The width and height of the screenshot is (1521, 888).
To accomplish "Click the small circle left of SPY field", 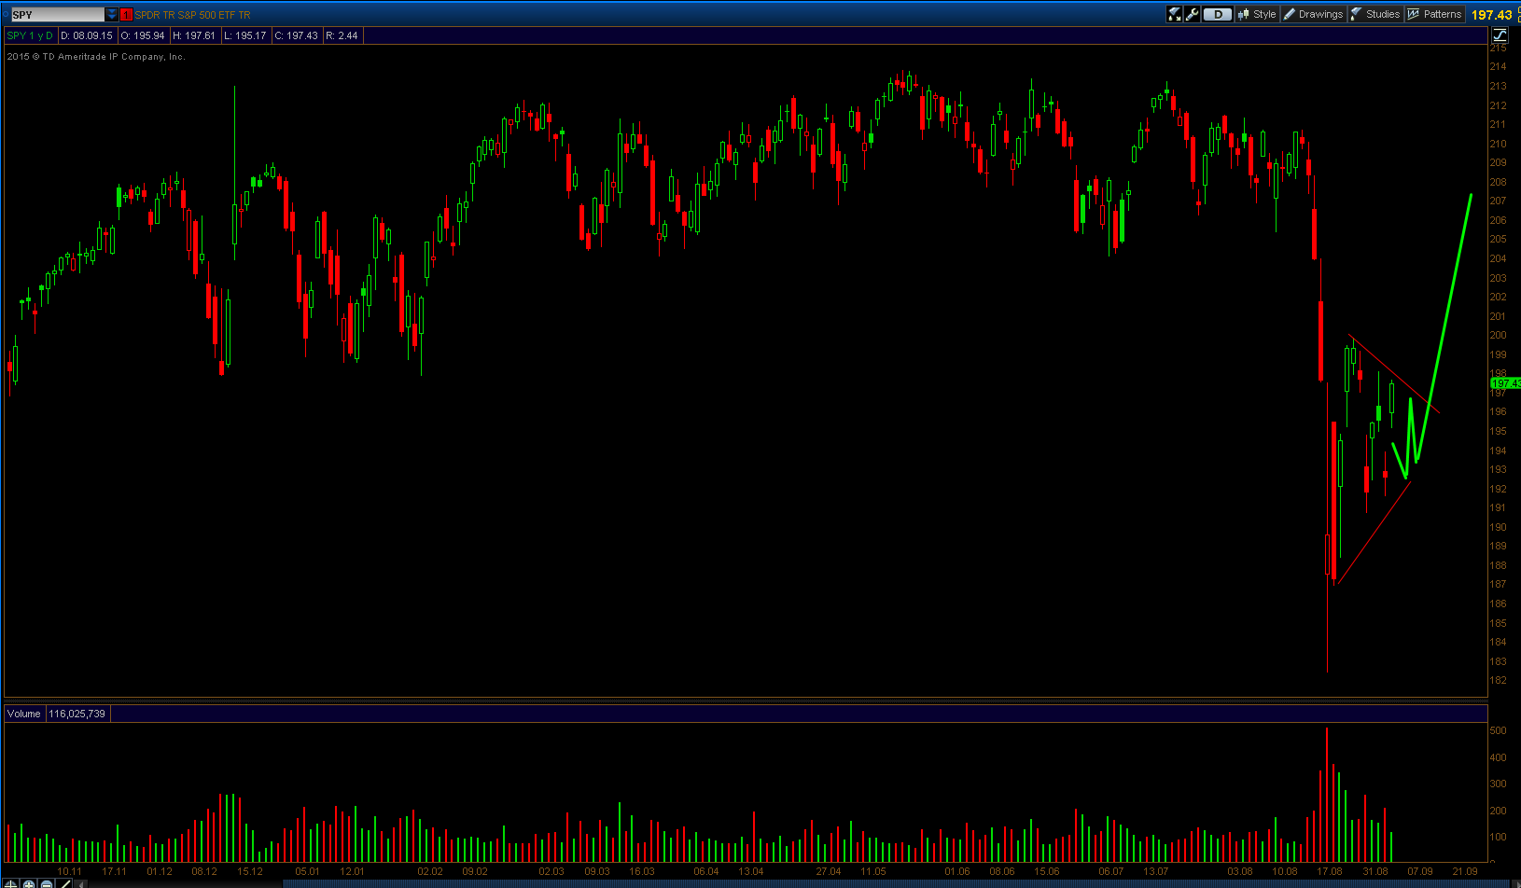I will pos(5,14).
